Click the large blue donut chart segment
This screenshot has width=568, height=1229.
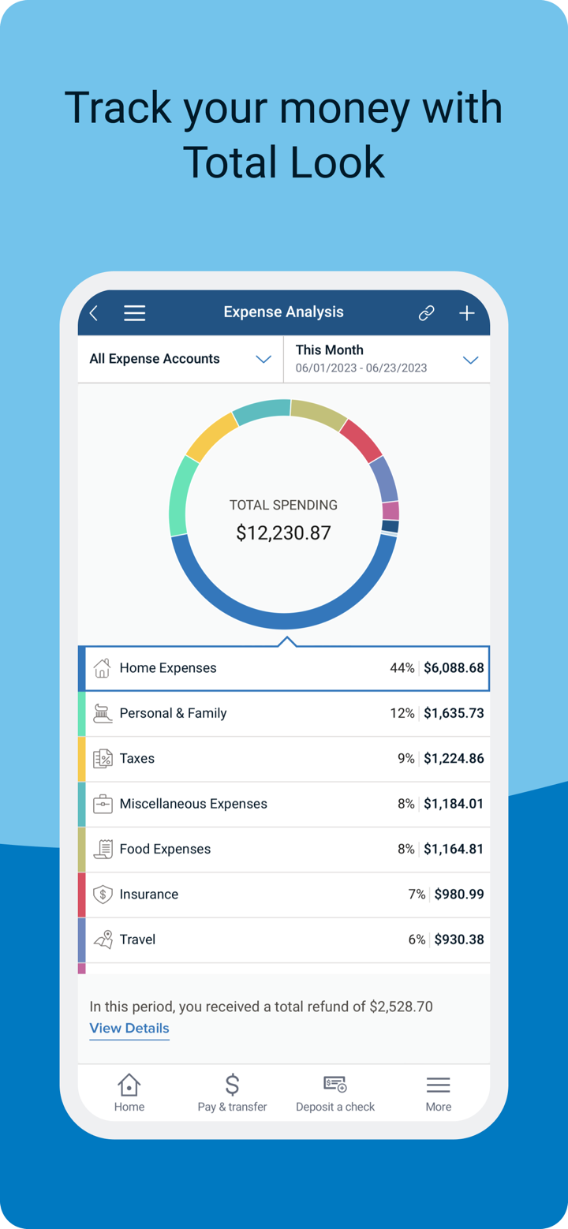[x=284, y=621]
